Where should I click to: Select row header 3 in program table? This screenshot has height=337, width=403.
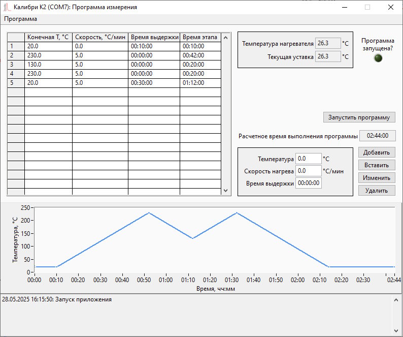16,65
